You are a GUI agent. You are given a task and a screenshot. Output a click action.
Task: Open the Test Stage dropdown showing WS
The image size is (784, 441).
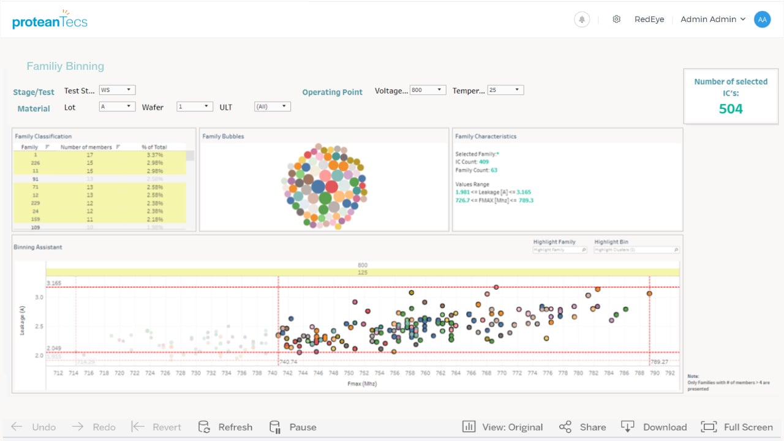[117, 90]
